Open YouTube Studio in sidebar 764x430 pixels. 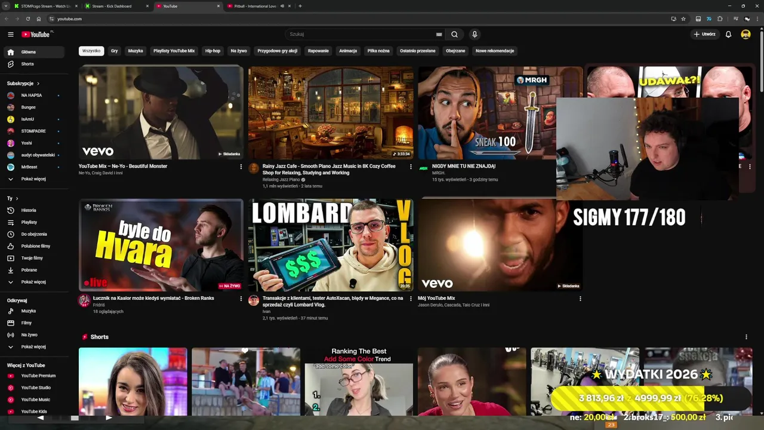[35, 388]
